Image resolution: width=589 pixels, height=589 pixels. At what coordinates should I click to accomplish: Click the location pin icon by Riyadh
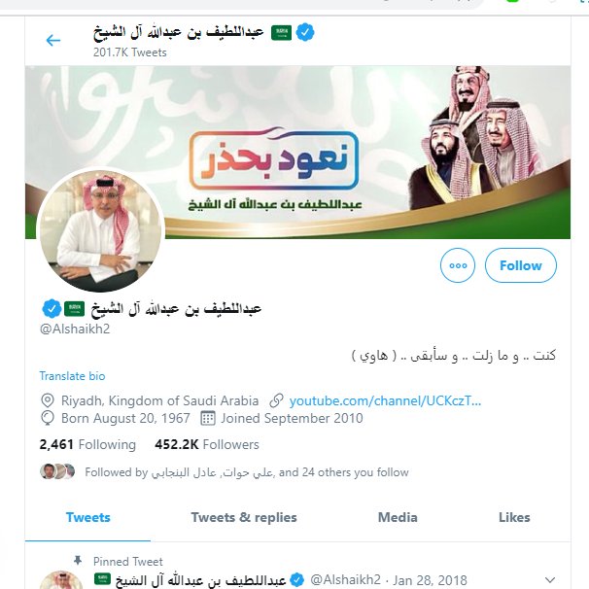click(x=48, y=400)
